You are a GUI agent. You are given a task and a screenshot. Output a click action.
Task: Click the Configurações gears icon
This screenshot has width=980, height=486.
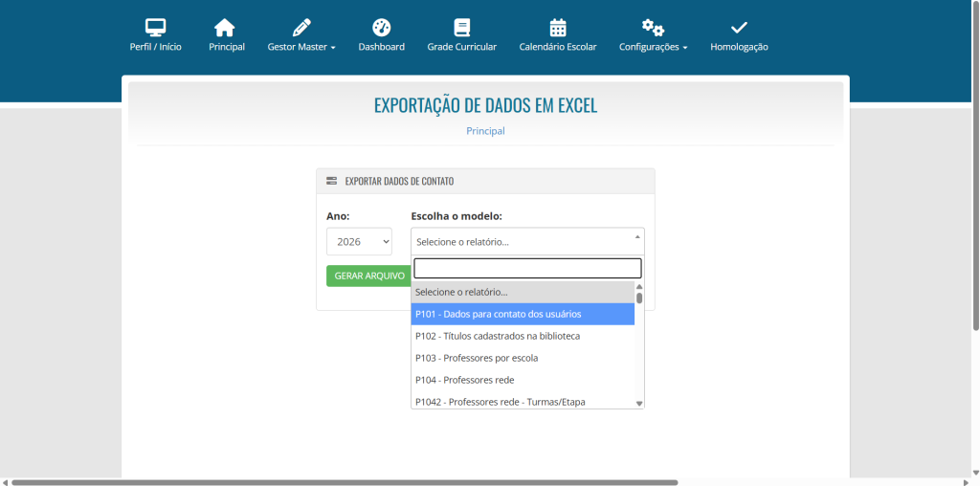point(653,27)
